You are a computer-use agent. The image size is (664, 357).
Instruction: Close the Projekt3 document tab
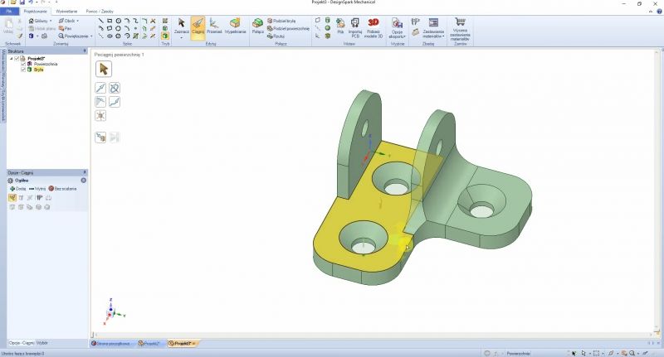click(194, 344)
